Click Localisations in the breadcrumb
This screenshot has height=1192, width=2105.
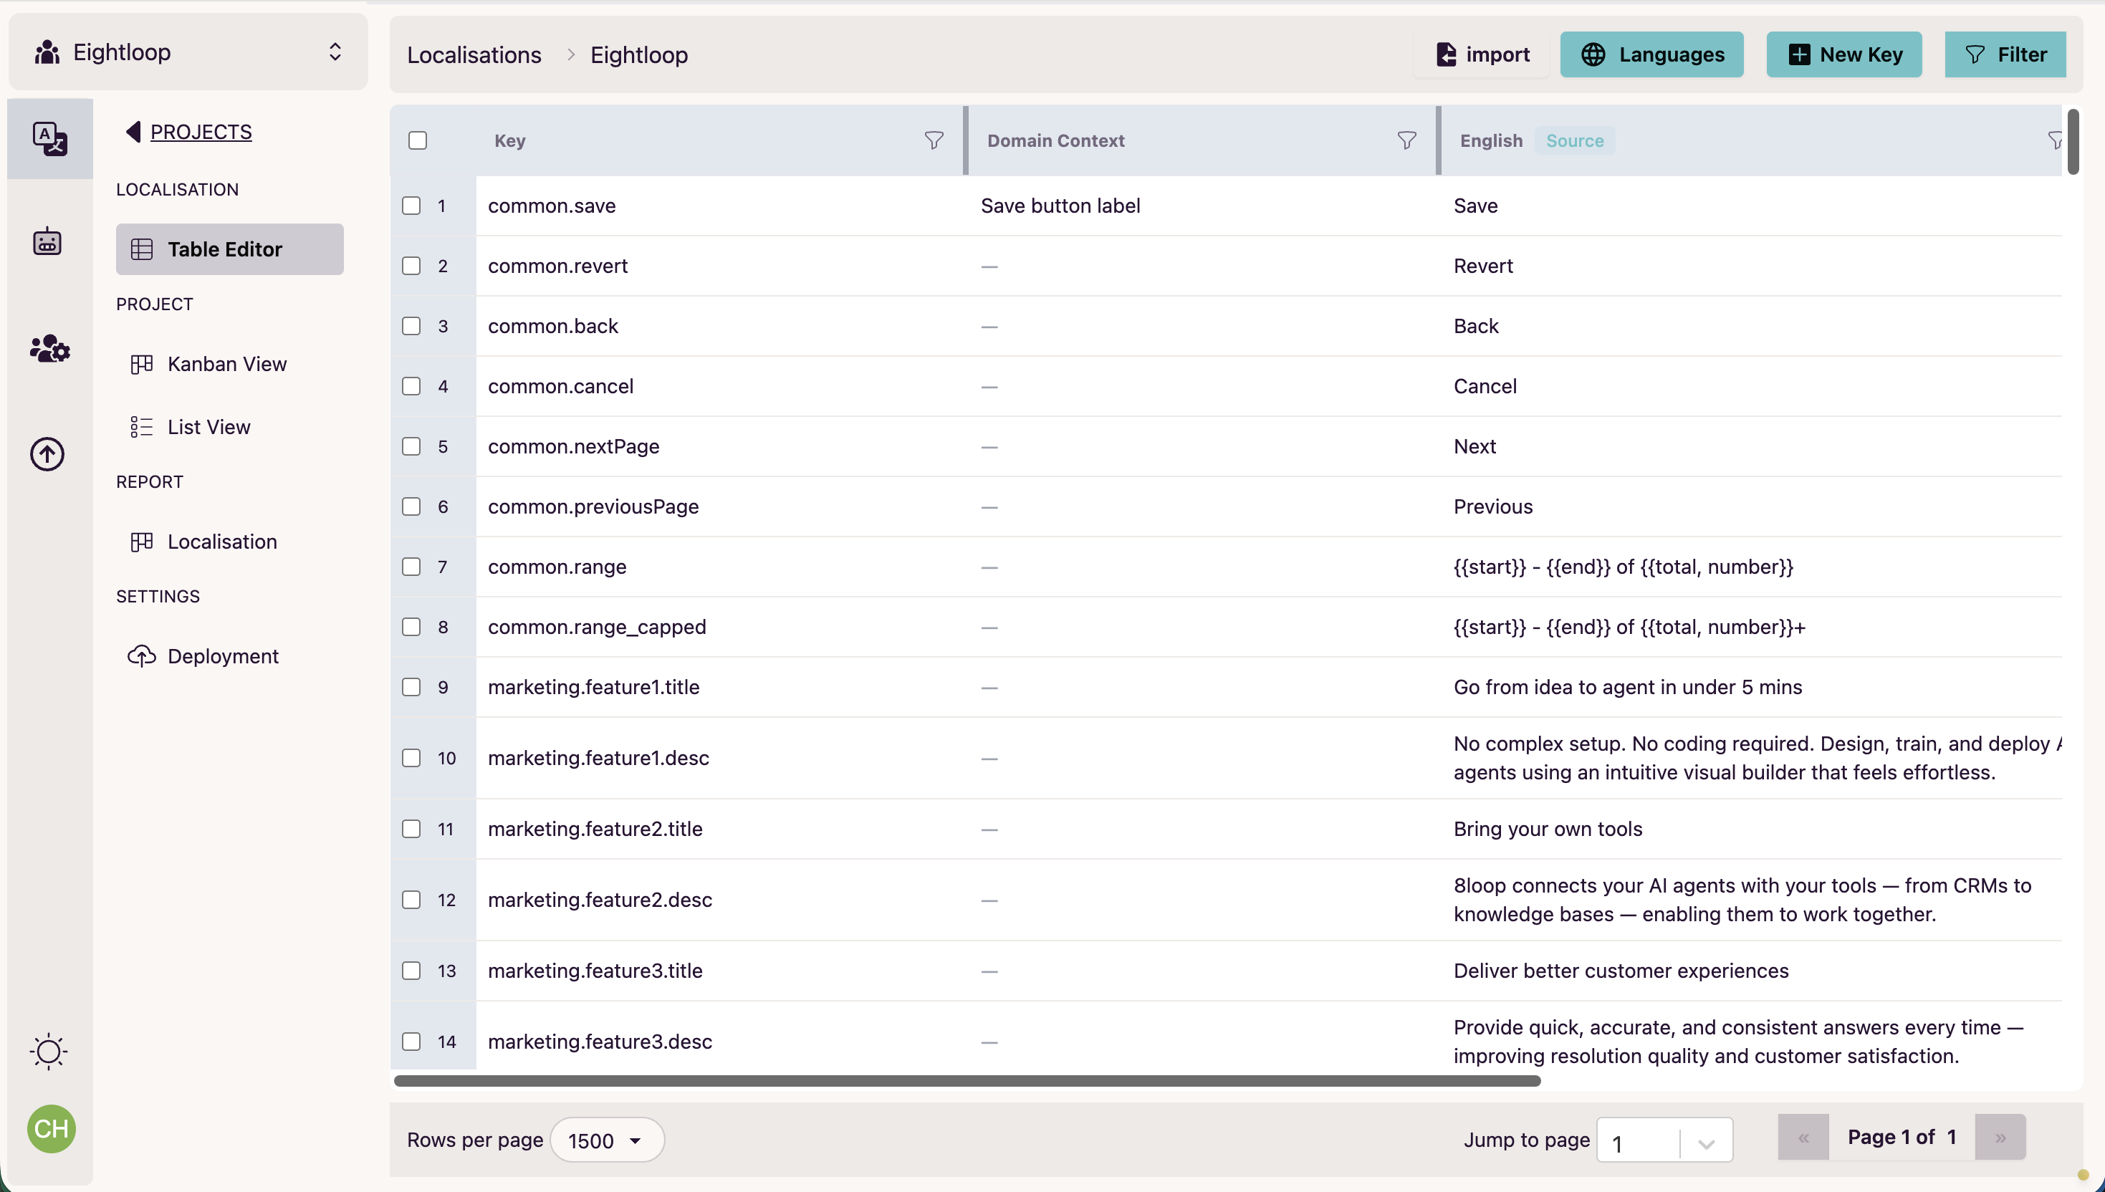[x=474, y=54]
